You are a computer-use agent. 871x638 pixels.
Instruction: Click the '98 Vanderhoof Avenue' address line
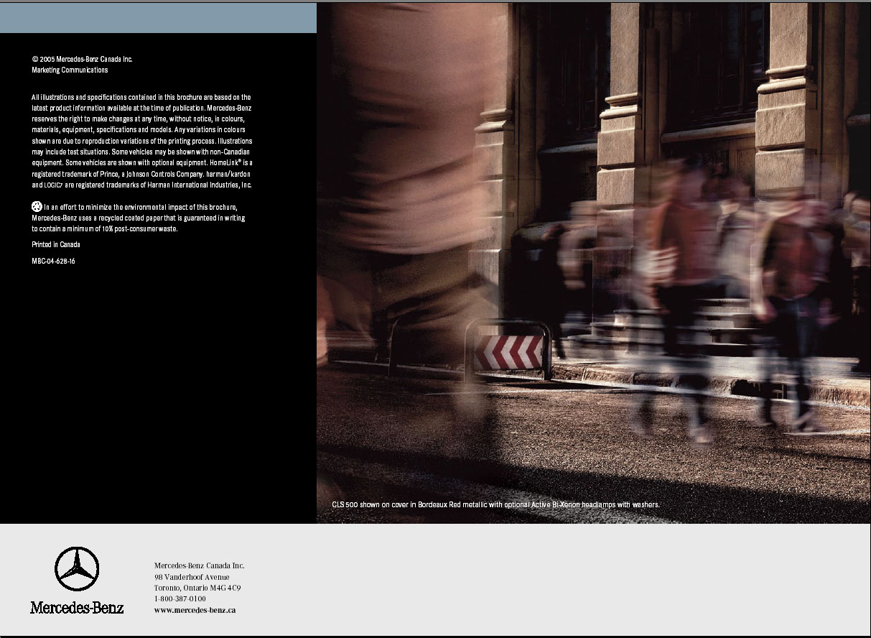192,577
